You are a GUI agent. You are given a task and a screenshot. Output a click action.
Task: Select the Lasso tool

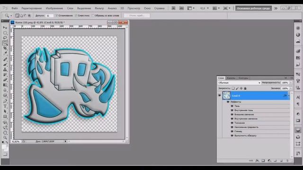coord(5,38)
